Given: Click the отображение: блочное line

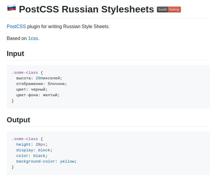Looking at the screenshot, I should coord(42,84).
